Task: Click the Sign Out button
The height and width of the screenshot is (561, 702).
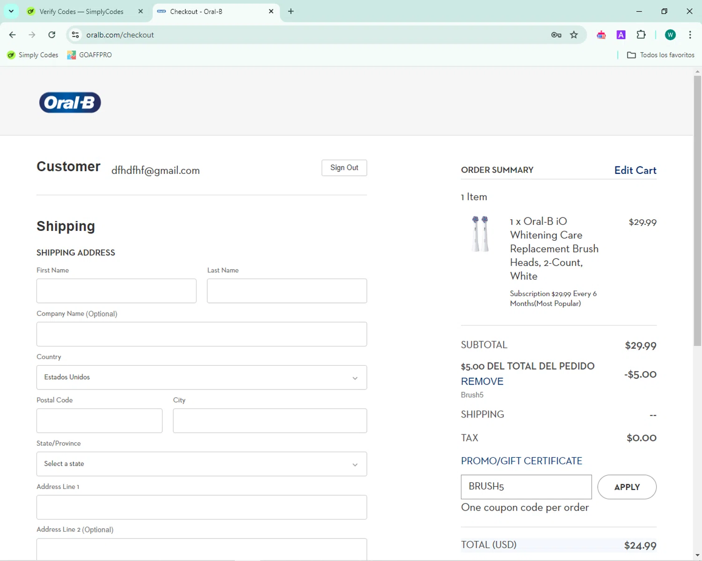Action: pos(344,168)
